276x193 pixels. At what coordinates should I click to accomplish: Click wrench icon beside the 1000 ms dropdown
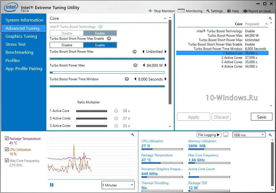(x=270, y=135)
